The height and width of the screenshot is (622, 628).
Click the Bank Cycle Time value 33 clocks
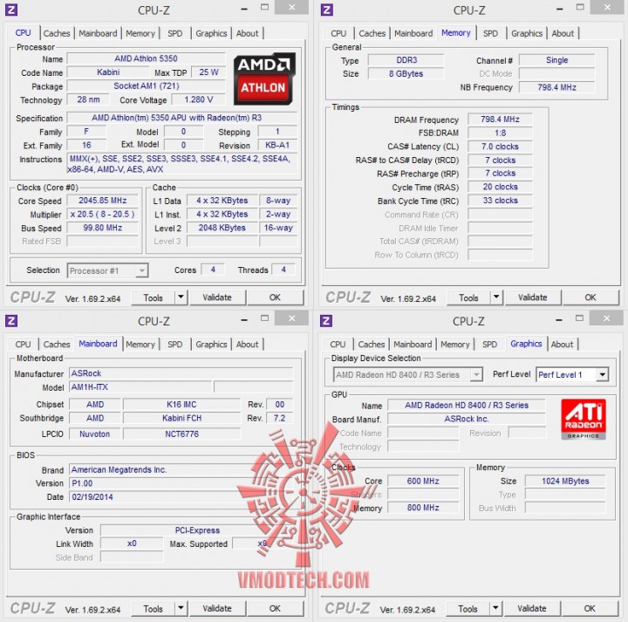[500, 201]
